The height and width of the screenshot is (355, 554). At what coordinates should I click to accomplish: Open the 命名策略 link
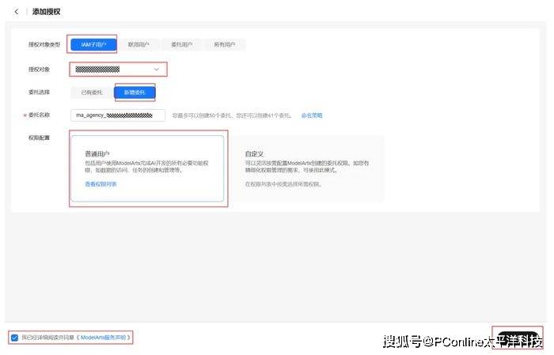click(312, 115)
